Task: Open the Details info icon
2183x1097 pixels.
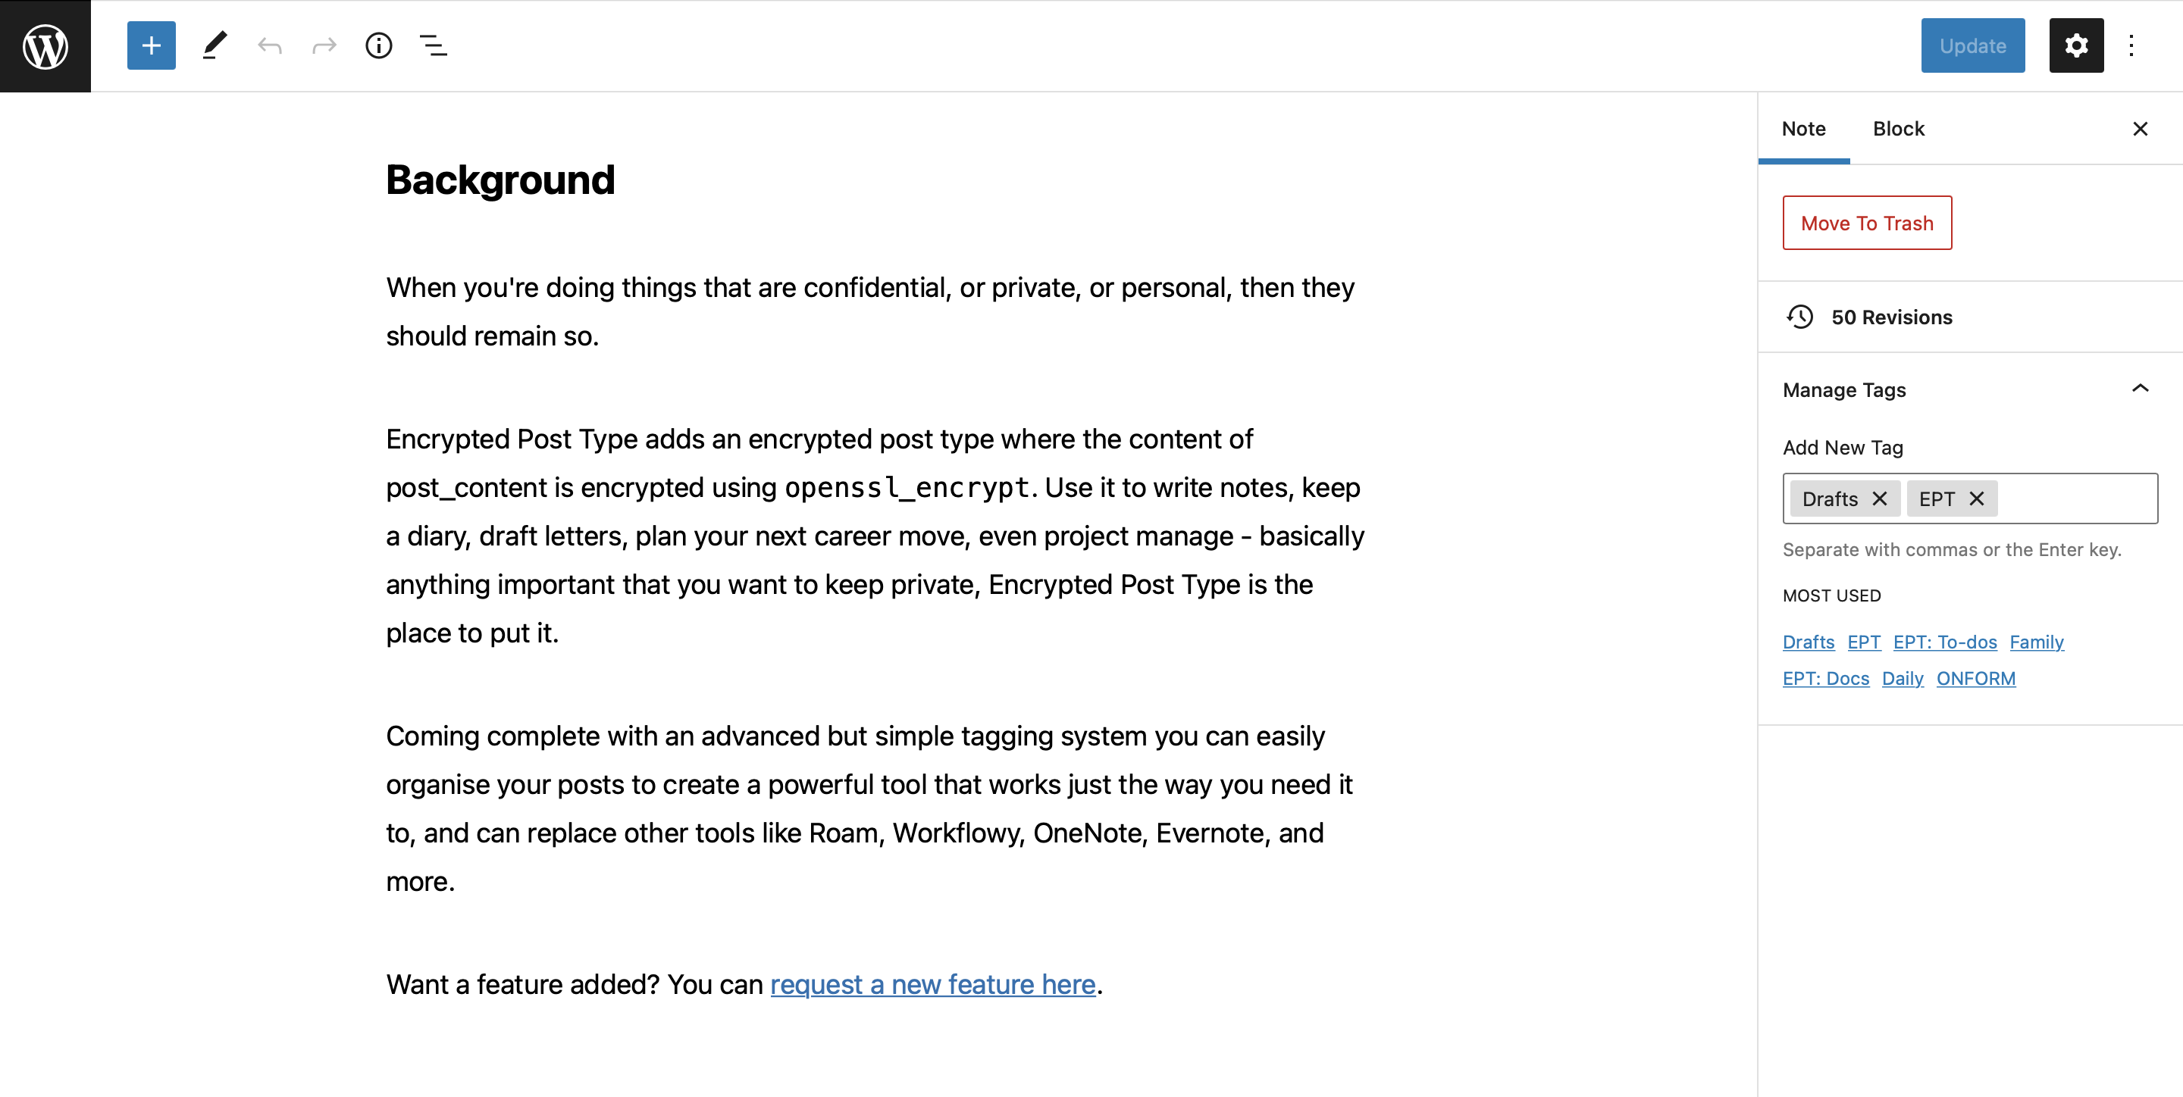Action: click(x=379, y=45)
